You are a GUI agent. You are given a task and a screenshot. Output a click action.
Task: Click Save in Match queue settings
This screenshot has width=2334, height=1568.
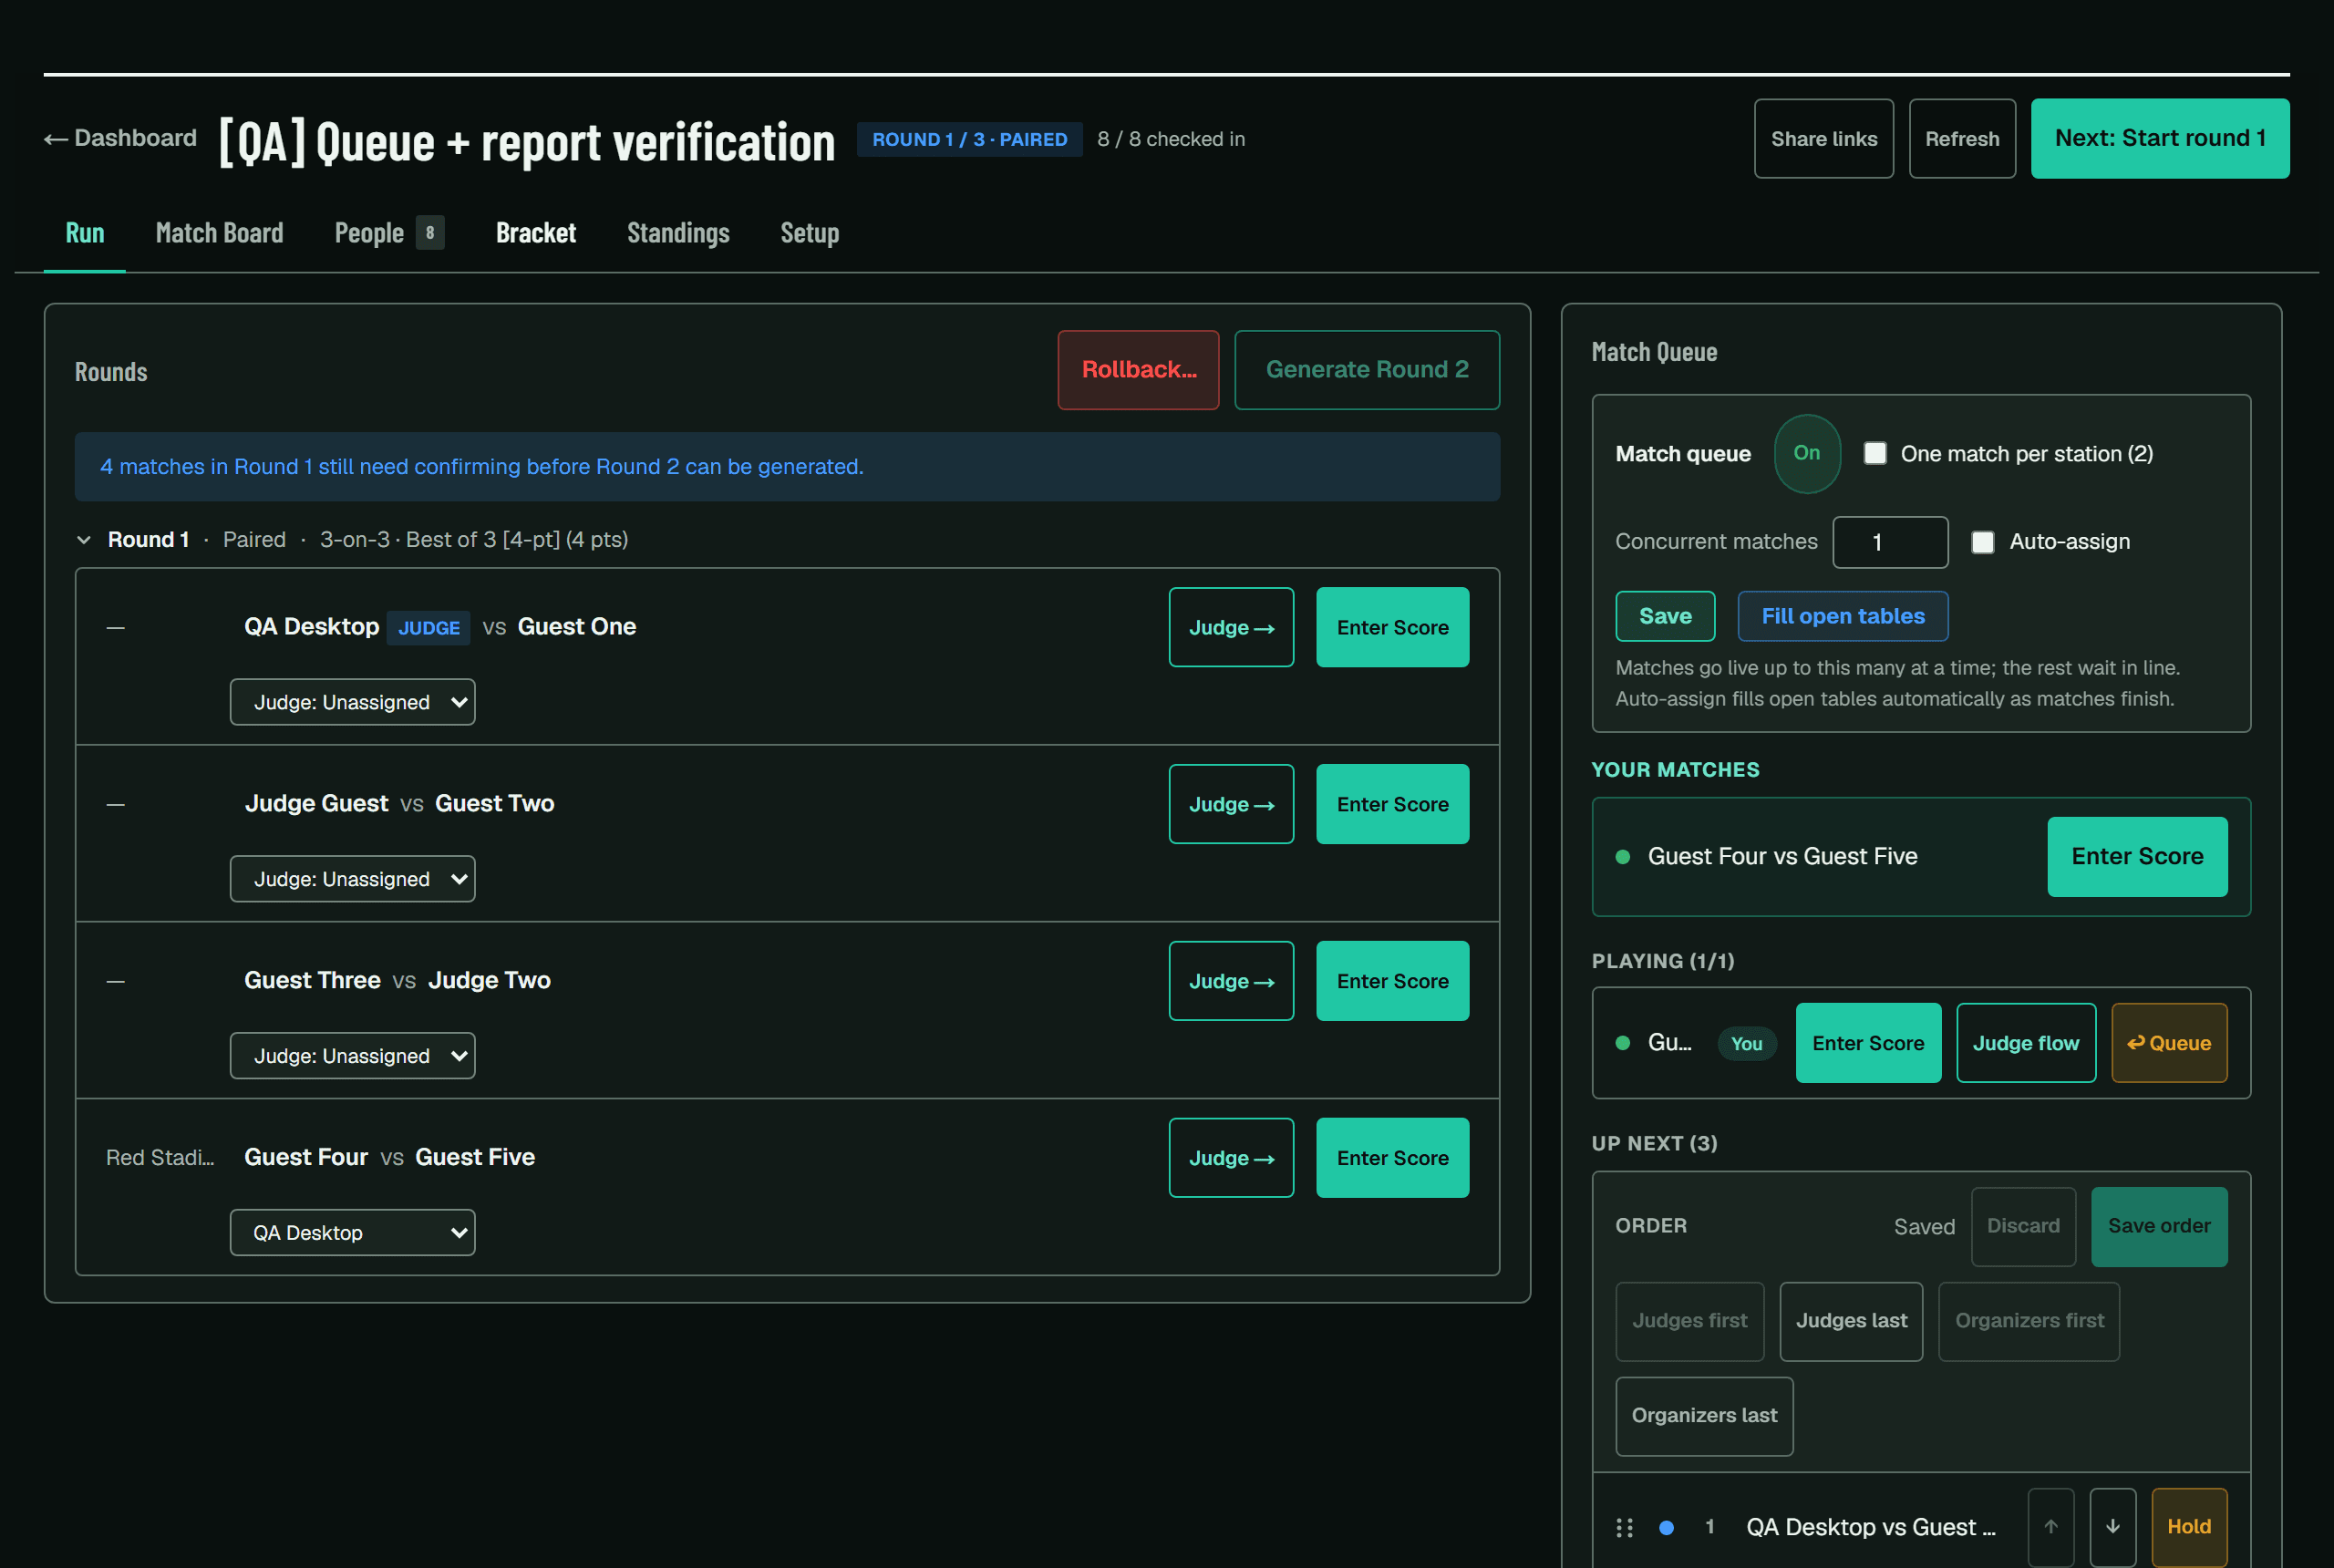1665,617
